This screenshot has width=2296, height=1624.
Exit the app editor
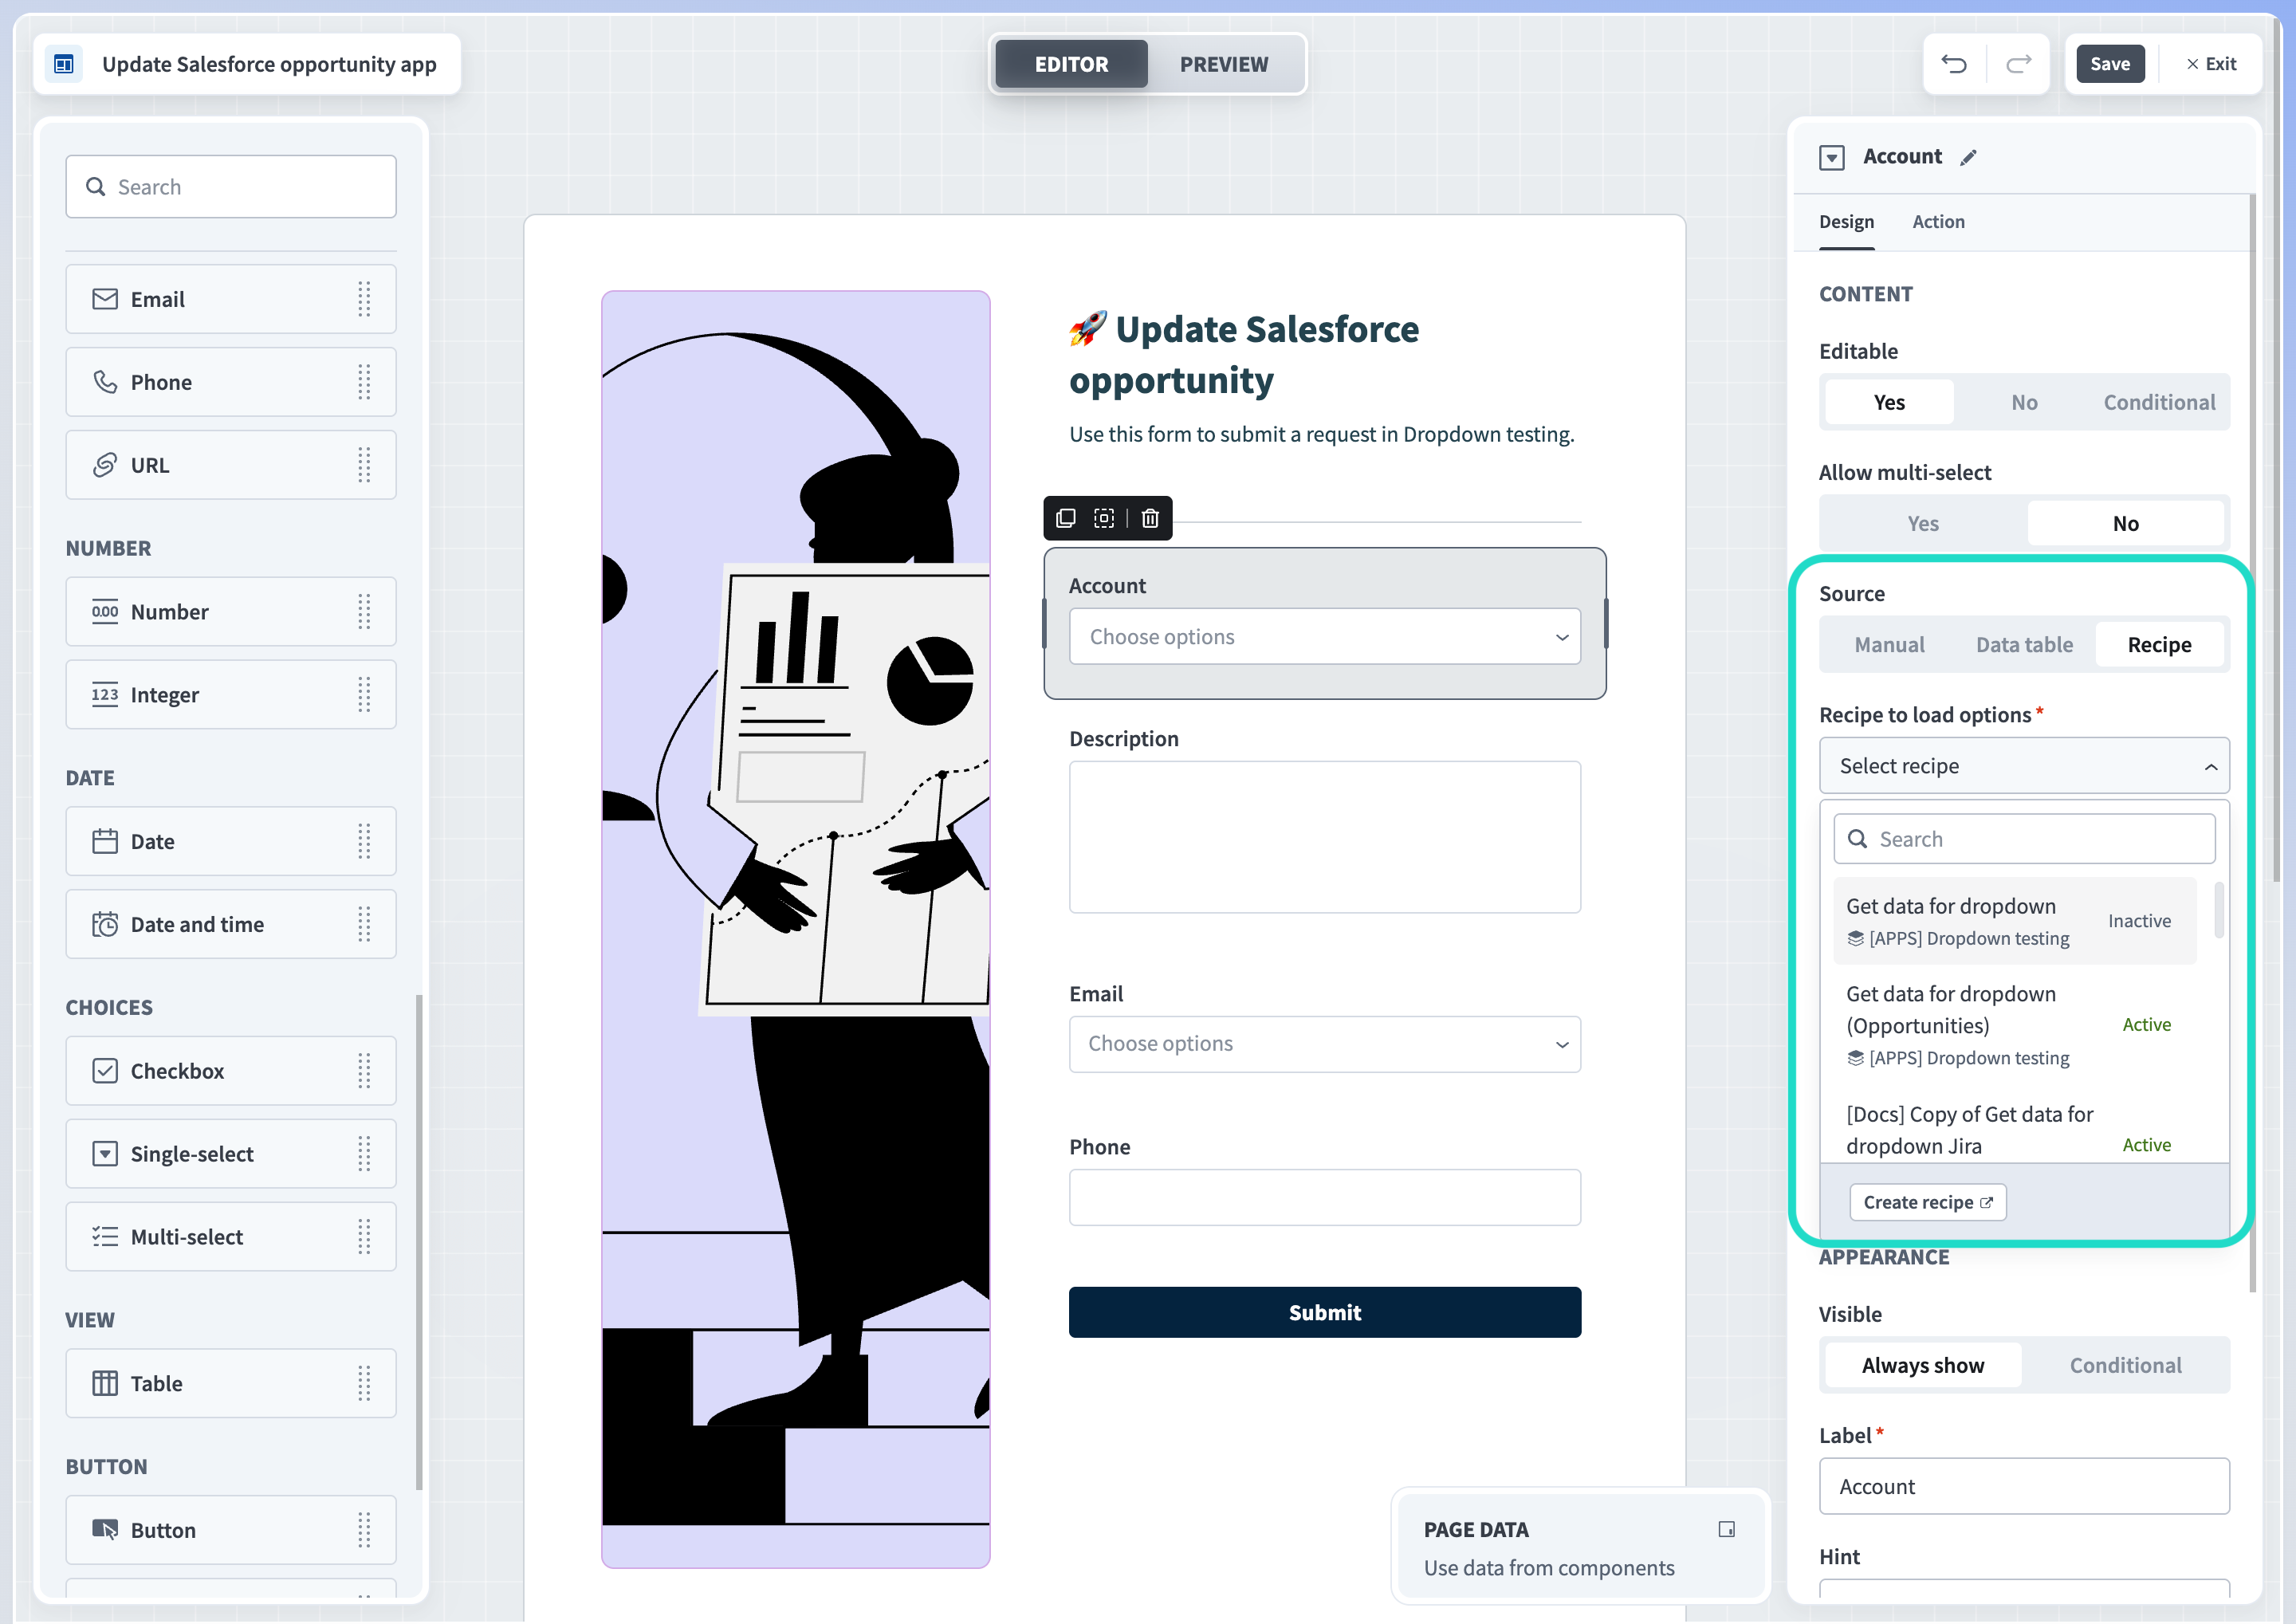(x=2211, y=64)
